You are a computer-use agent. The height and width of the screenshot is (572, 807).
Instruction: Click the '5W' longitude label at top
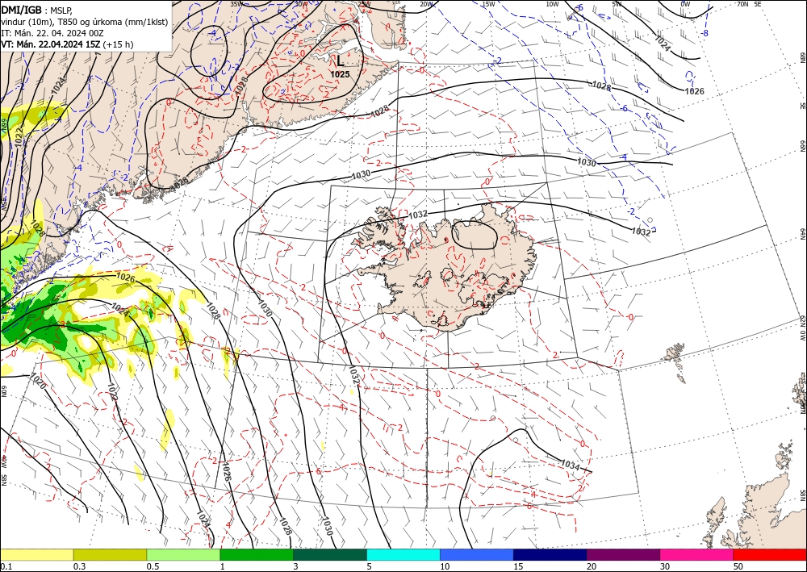[x=617, y=4]
